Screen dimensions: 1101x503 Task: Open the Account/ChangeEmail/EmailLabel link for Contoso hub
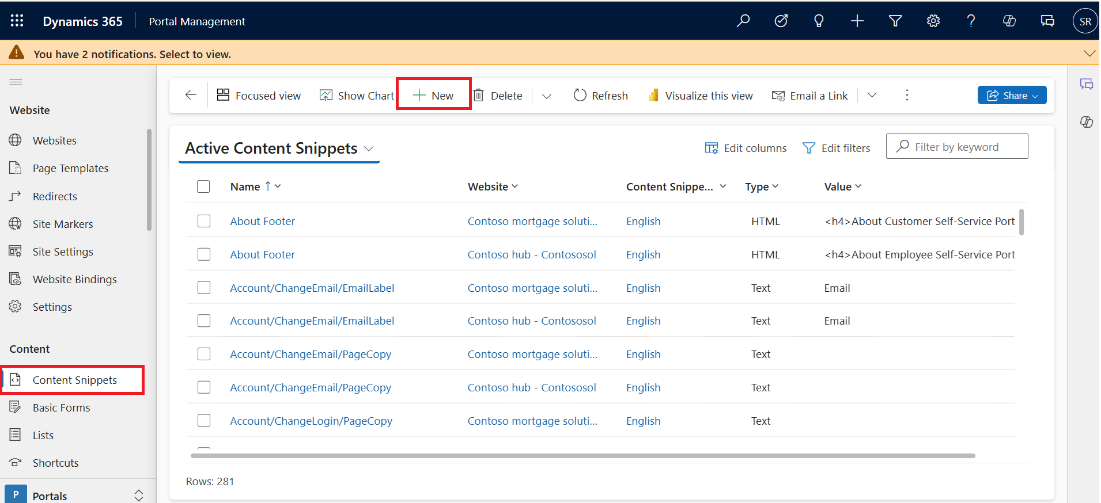coord(312,321)
